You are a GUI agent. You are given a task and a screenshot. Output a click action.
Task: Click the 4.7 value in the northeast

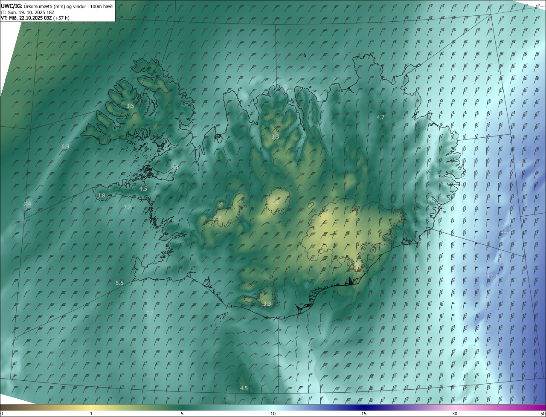[380, 117]
